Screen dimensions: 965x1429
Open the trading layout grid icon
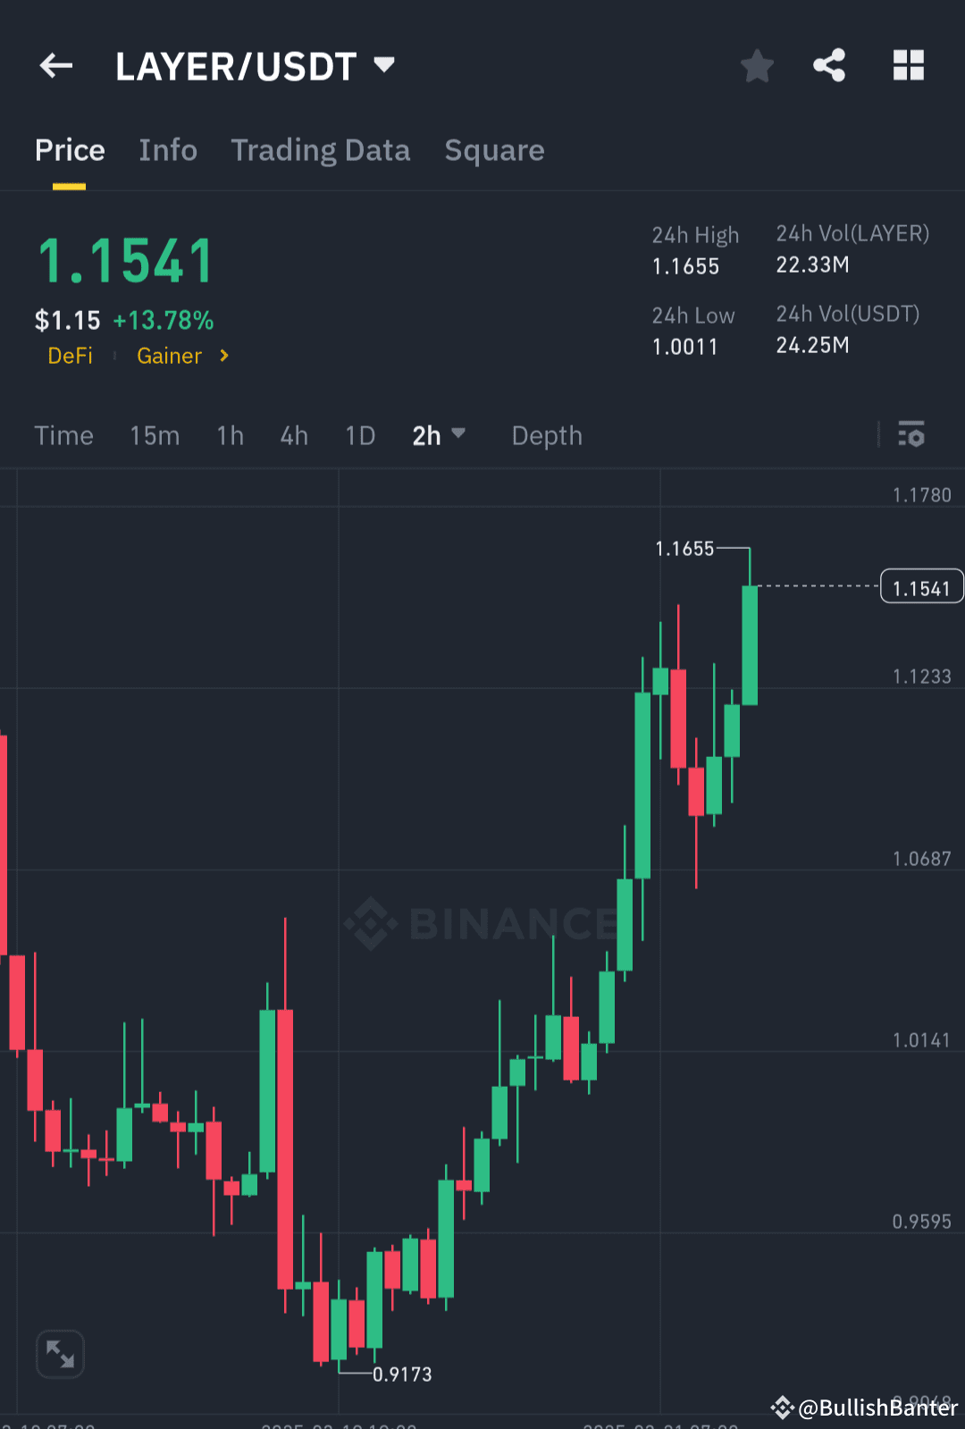(x=909, y=64)
